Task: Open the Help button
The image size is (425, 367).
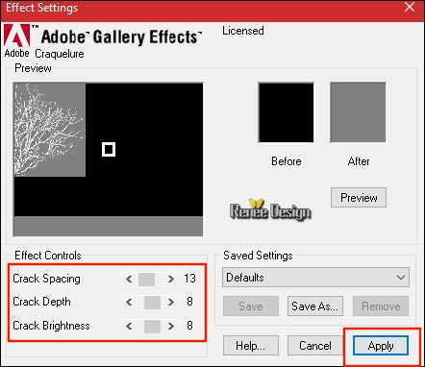Action: click(x=251, y=346)
